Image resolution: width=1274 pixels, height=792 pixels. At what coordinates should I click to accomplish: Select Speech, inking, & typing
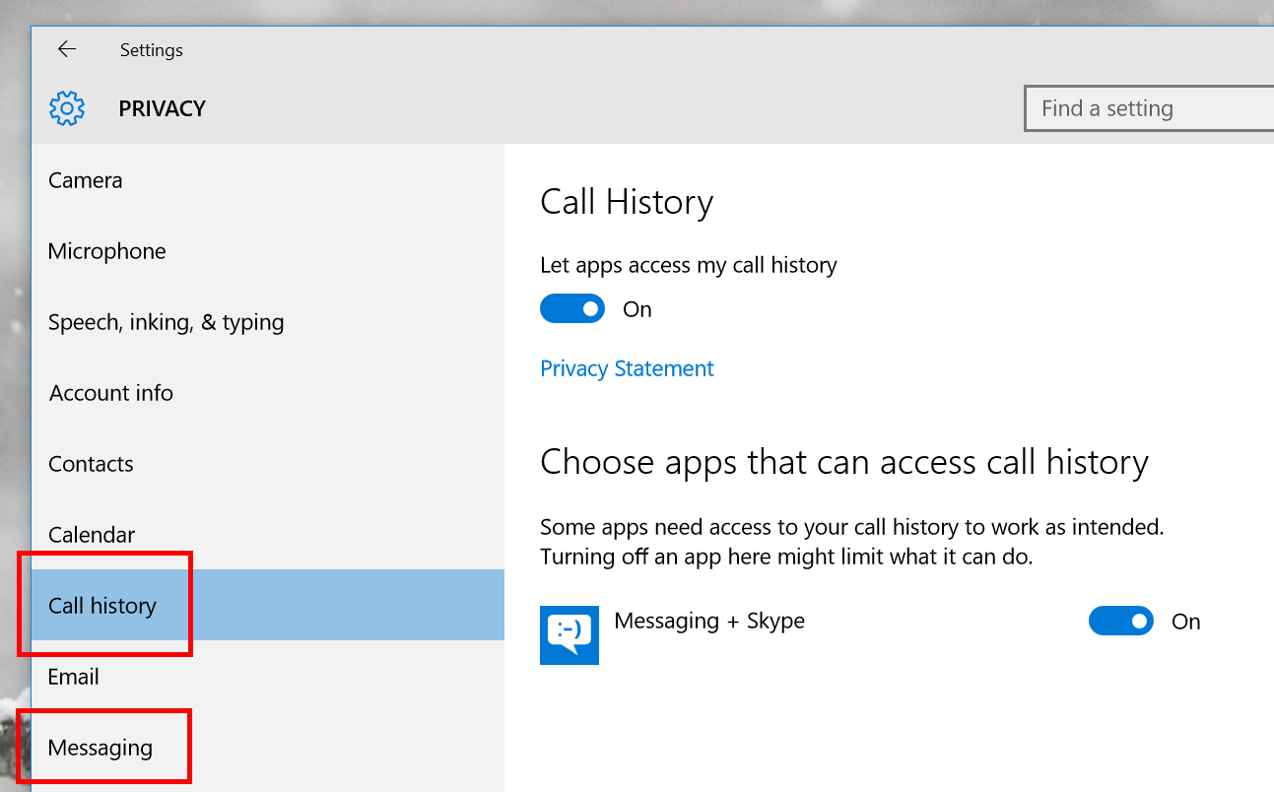pos(166,322)
